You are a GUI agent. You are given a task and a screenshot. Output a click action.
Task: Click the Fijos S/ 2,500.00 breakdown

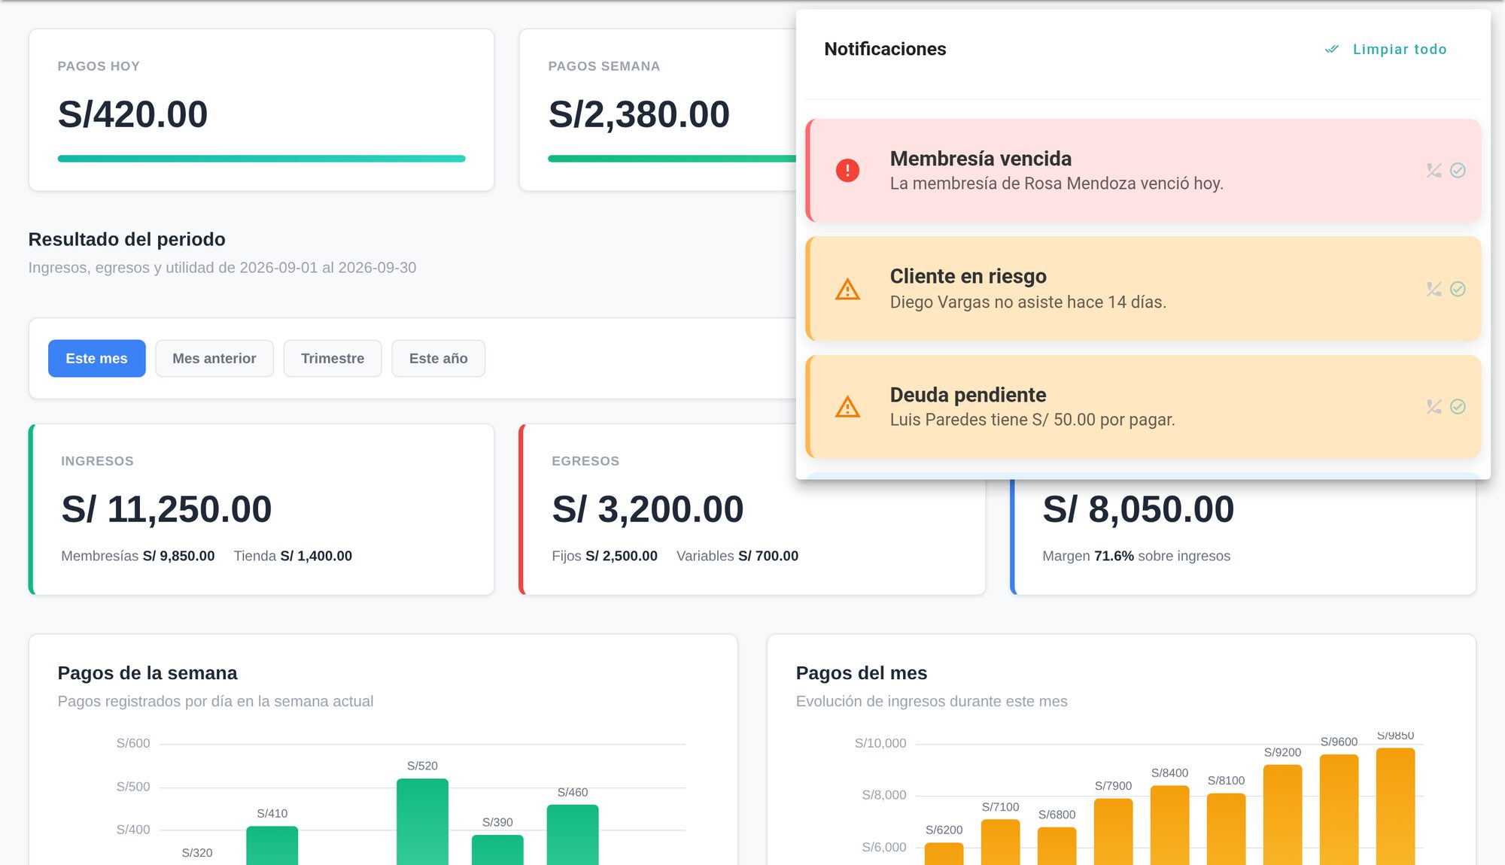[x=604, y=556]
